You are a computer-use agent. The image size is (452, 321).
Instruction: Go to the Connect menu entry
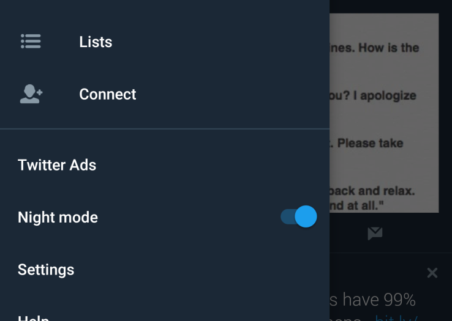pos(165,94)
